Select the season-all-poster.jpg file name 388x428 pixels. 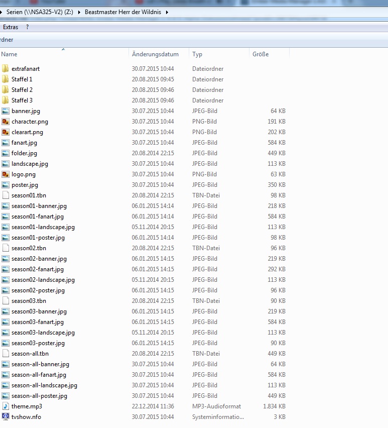pyautogui.click(x=39, y=396)
